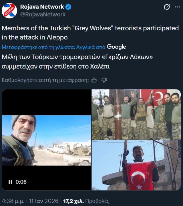The image size is (183, 206).
Task: Click the post date 11 Ιαν 2026
Action: tap(43, 201)
